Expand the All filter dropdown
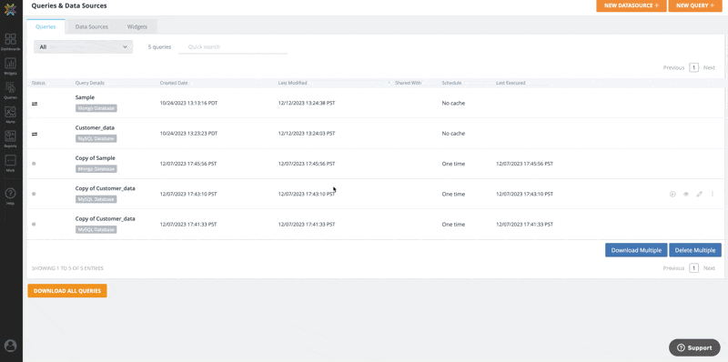This screenshot has height=362, width=728. coord(83,47)
